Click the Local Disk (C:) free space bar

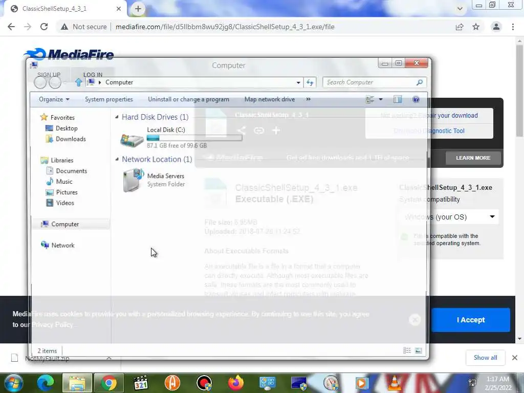click(194, 138)
